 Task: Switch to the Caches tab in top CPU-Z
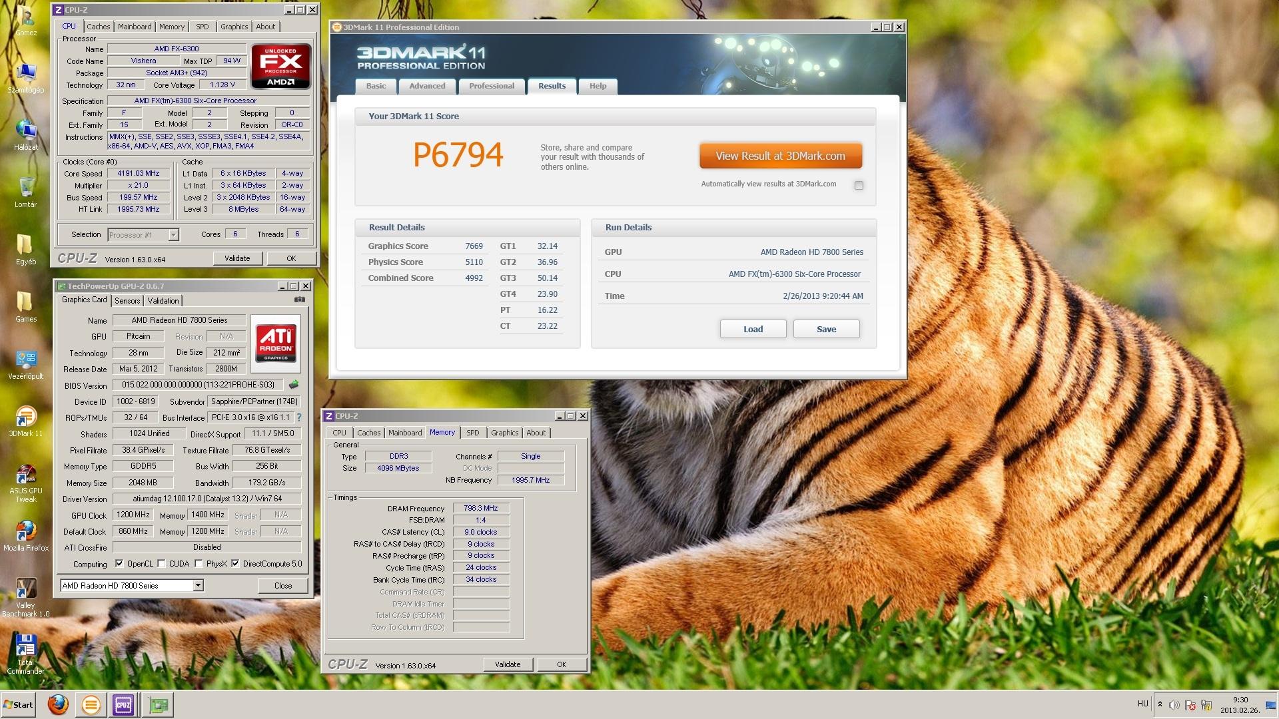click(98, 27)
